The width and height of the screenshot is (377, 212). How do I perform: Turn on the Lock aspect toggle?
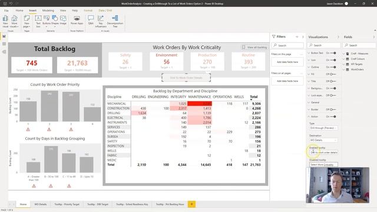pyautogui.click(x=333, y=95)
